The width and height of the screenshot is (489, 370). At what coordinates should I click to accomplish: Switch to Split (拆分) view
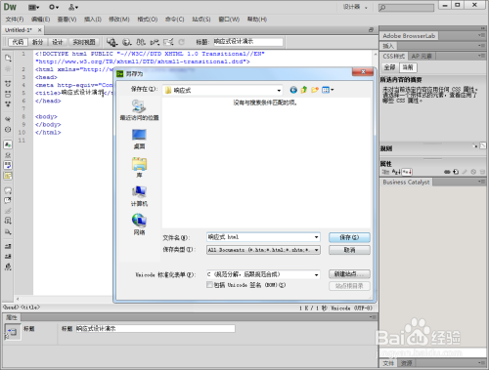point(37,42)
